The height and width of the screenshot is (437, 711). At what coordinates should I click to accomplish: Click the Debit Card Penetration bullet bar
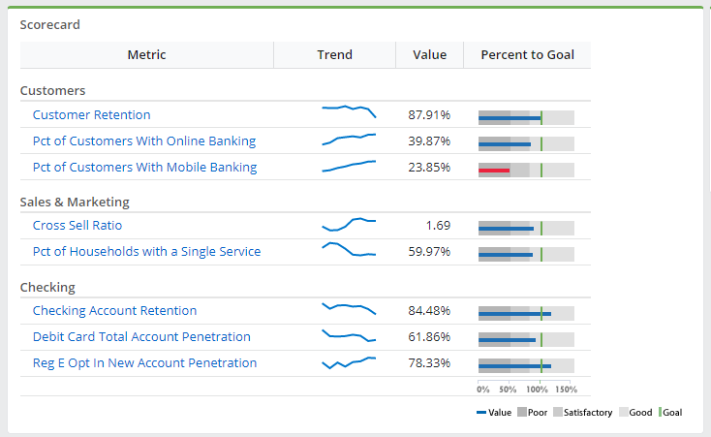pyautogui.click(x=526, y=340)
